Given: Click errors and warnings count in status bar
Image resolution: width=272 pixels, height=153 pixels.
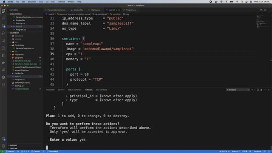Looking at the screenshot, I should 25,151.
